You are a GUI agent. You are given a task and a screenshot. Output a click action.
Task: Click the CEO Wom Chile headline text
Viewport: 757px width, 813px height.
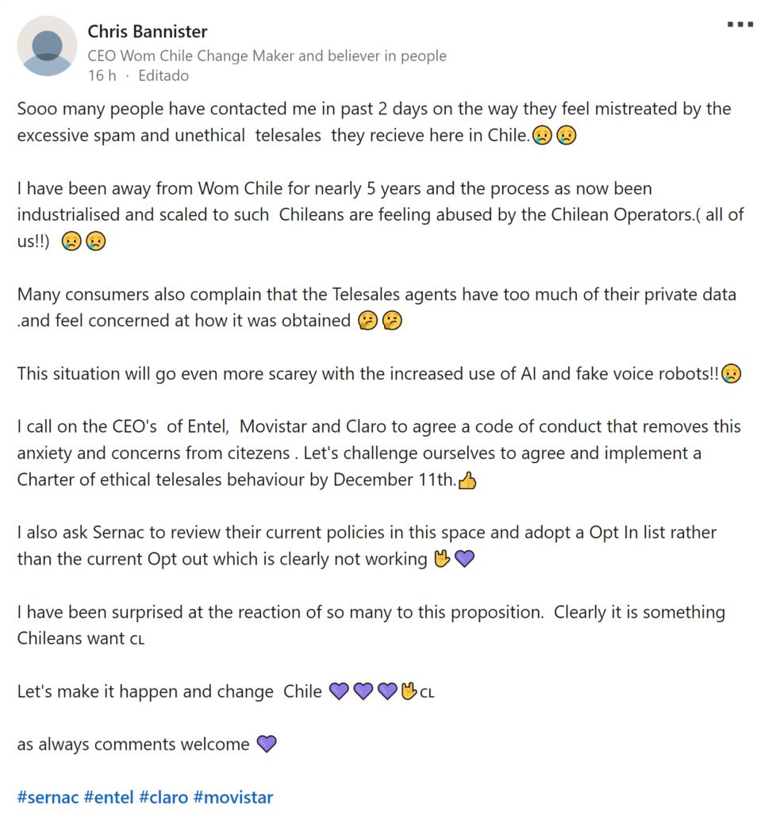pos(267,56)
